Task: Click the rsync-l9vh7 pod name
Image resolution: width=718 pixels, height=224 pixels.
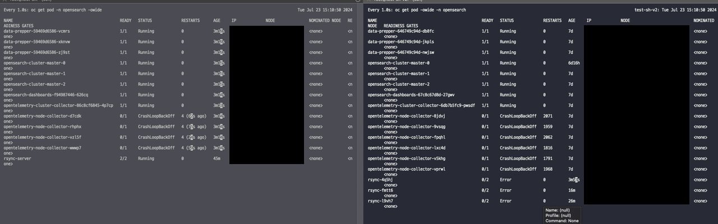Action: pyautogui.click(x=380, y=202)
